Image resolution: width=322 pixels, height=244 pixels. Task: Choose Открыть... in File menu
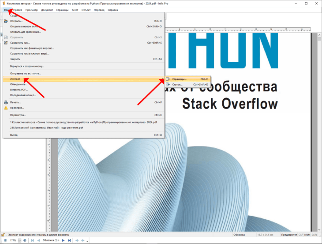pos(83,21)
